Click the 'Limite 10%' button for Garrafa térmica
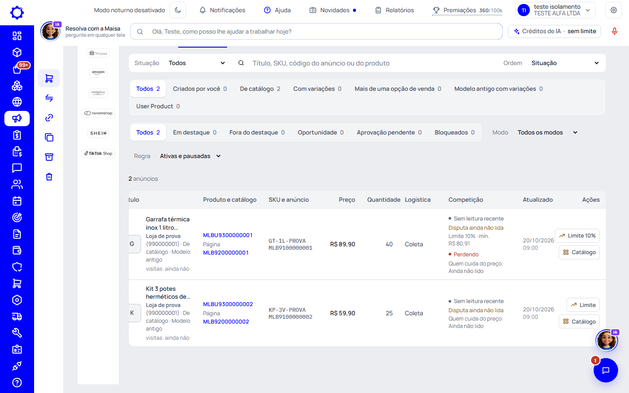This screenshot has height=393, width=629. [x=577, y=236]
